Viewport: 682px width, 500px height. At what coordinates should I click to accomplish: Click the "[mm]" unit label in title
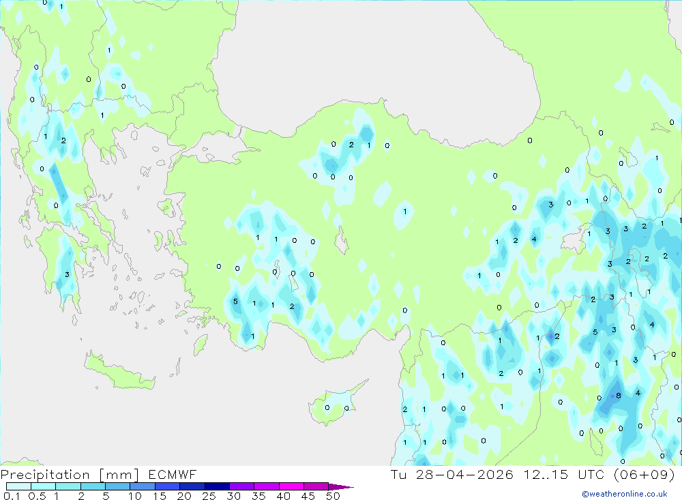tap(119, 475)
